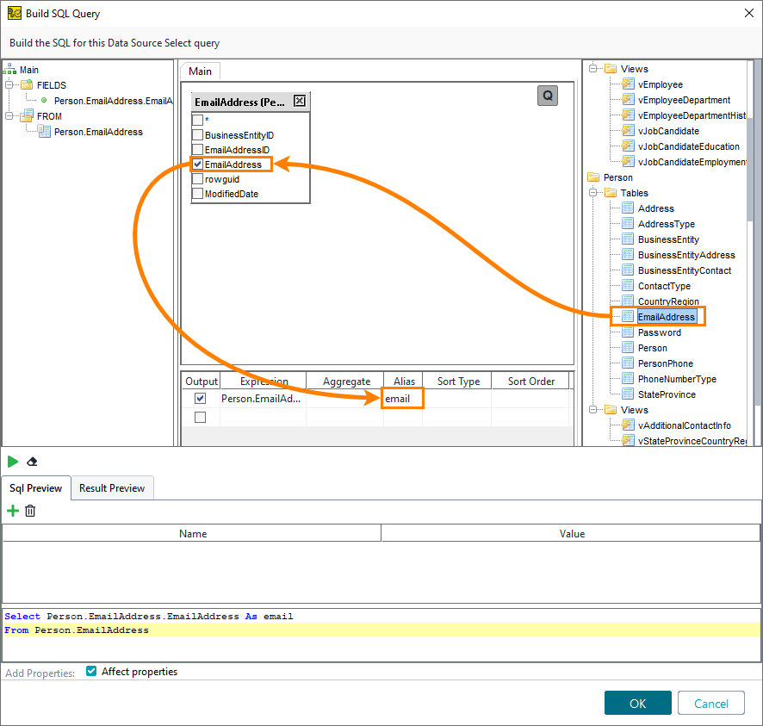Switch to the Result Preview tab
Image resolution: width=763 pixels, height=726 pixels.
click(112, 487)
